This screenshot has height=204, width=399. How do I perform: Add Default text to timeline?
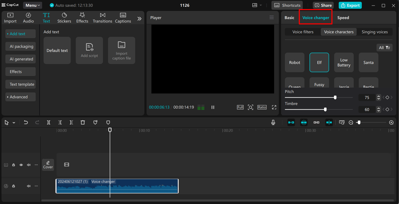[x=57, y=51]
